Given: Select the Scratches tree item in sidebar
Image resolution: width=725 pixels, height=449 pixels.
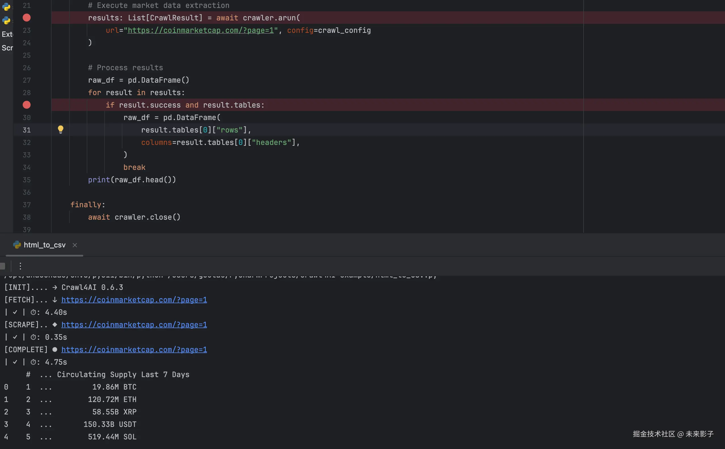Looking at the screenshot, I should [7, 48].
